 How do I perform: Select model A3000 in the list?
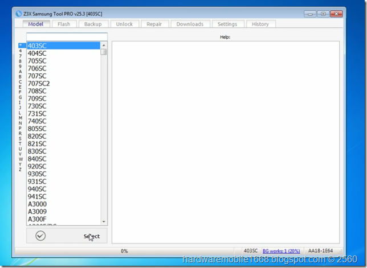63,204
